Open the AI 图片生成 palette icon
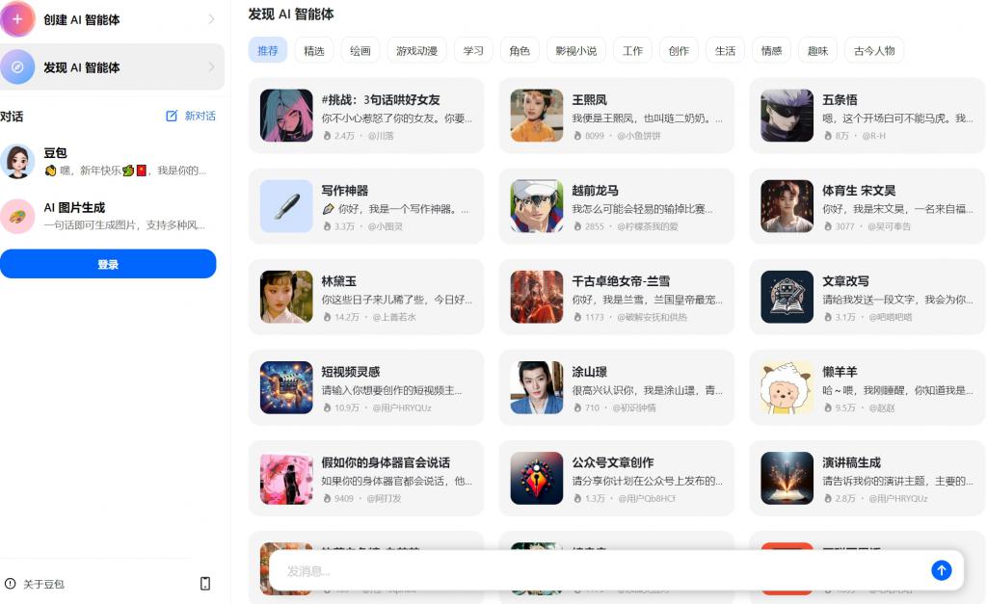 [17, 216]
